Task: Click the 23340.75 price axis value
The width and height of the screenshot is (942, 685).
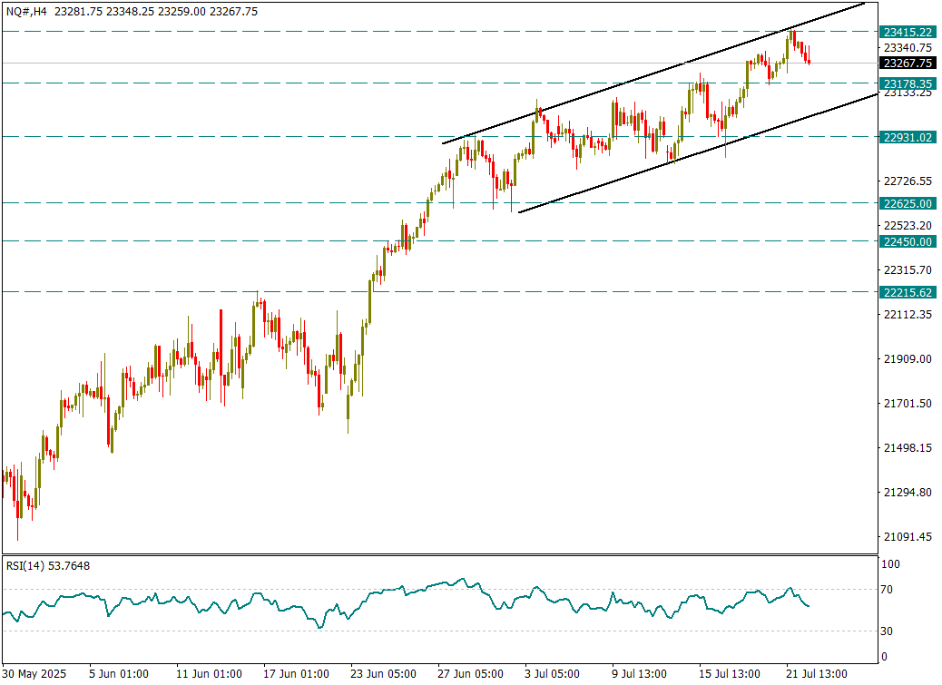Action: pyautogui.click(x=908, y=48)
